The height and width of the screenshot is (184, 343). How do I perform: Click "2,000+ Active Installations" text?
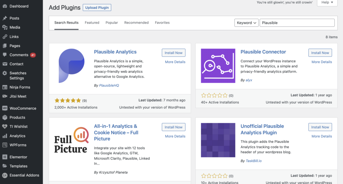(x=76, y=107)
